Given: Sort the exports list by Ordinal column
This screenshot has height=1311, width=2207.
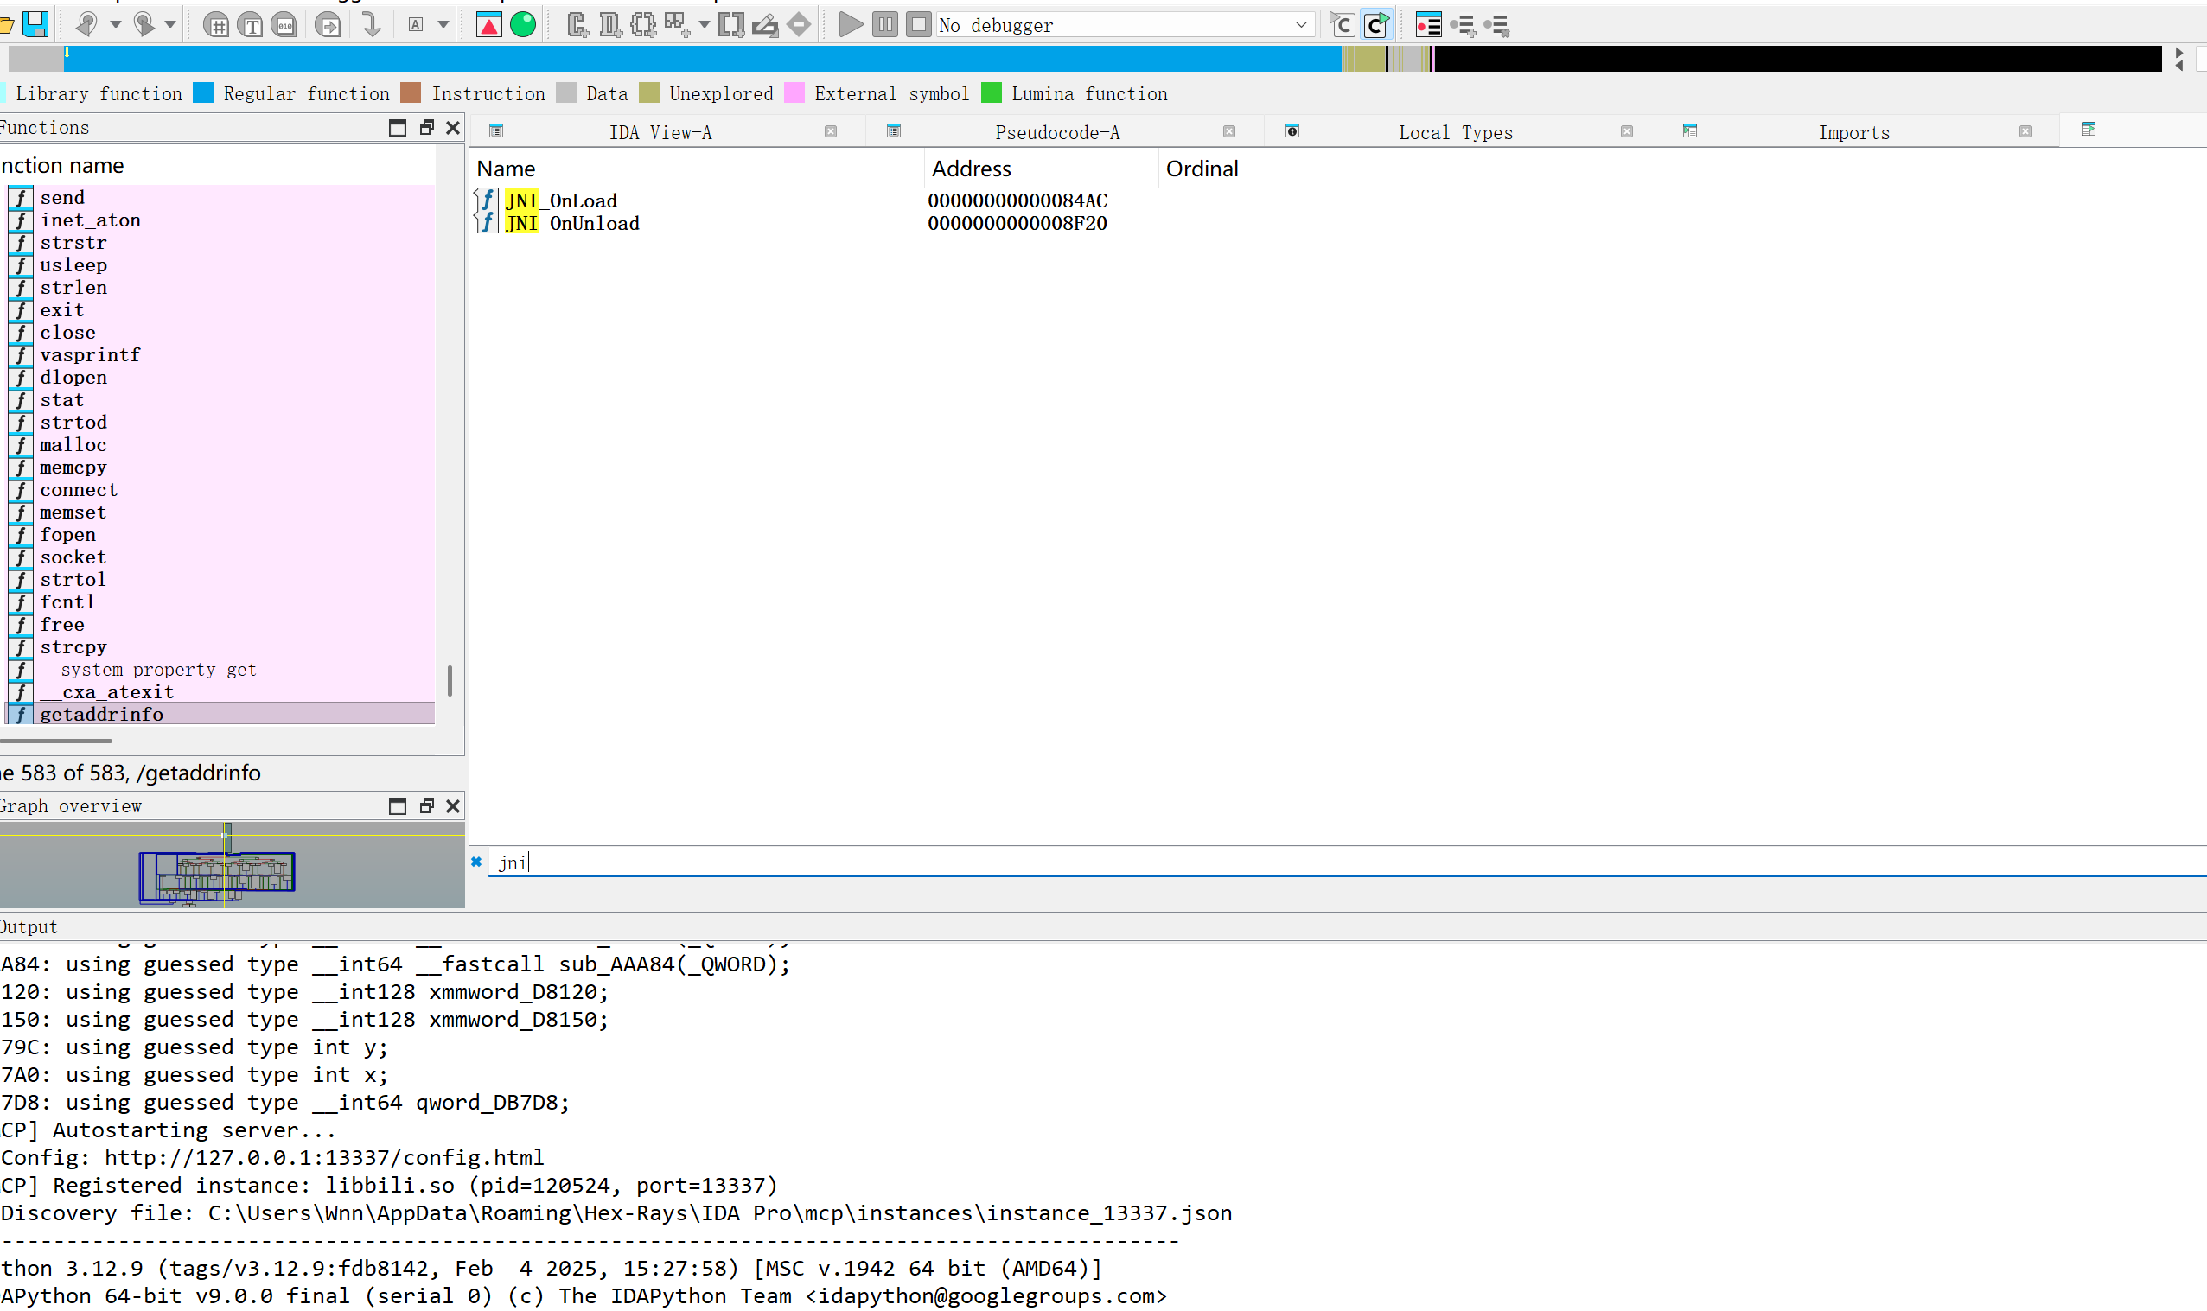Looking at the screenshot, I should [1202, 169].
